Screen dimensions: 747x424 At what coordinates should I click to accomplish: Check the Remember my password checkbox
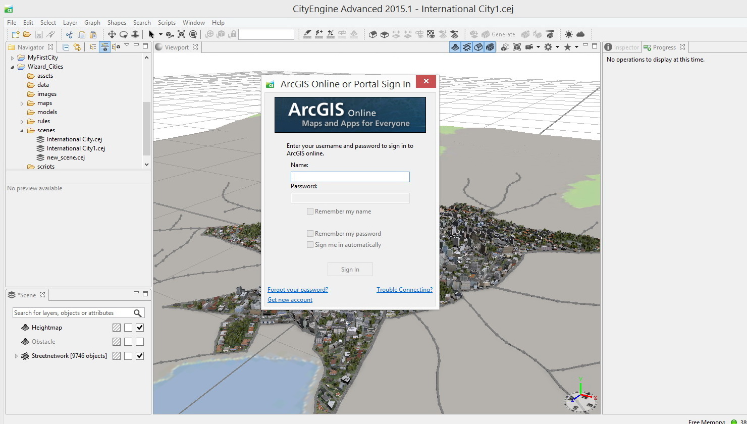310,234
